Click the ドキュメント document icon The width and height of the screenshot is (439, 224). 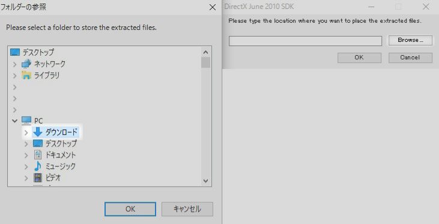tap(38, 155)
